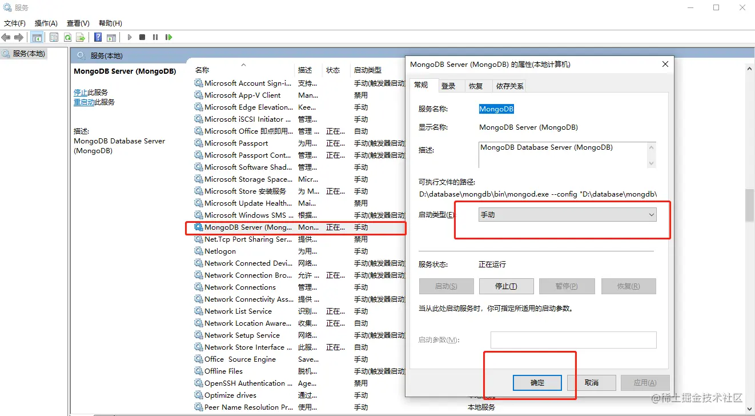Viewport: 755px width, 416px height.
Task: Select the OpenSSH Authentication service row
Action: (x=299, y=383)
